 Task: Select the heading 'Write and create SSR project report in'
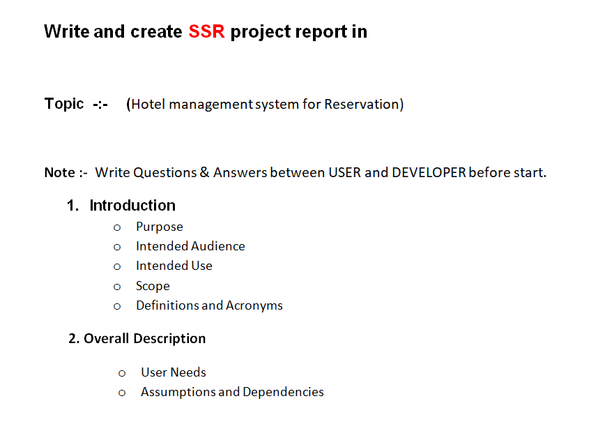pos(205,31)
